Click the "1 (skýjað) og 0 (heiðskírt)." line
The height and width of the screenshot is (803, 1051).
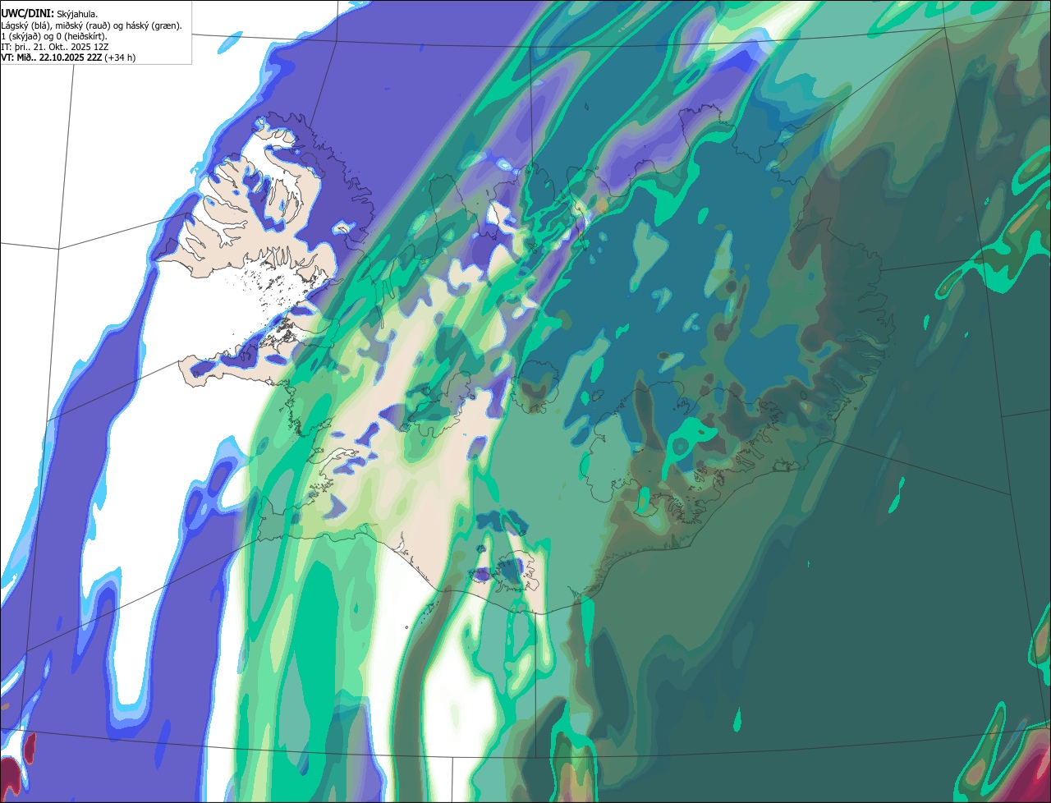coord(54,36)
